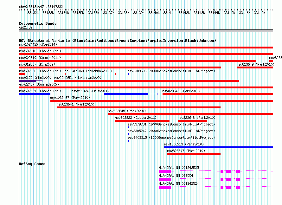Screen dimensions: 282x205
Task: Select the red dgv1039n67 loss bar
Action: (x=162, y=101)
